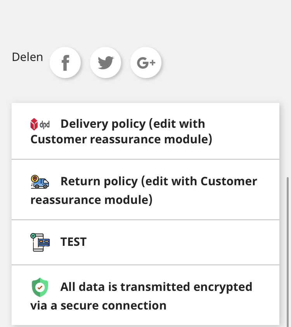
Task: Click the "Delen" share label
Action: (x=27, y=57)
